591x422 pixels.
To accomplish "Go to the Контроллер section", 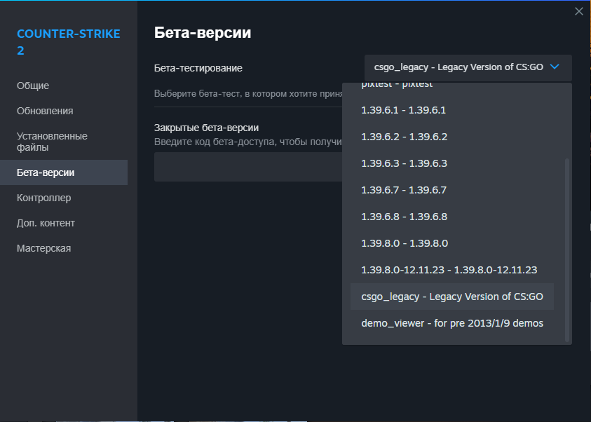I will [43, 198].
